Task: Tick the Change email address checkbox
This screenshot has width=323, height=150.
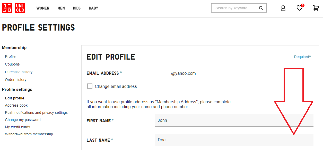Action: click(x=90, y=86)
